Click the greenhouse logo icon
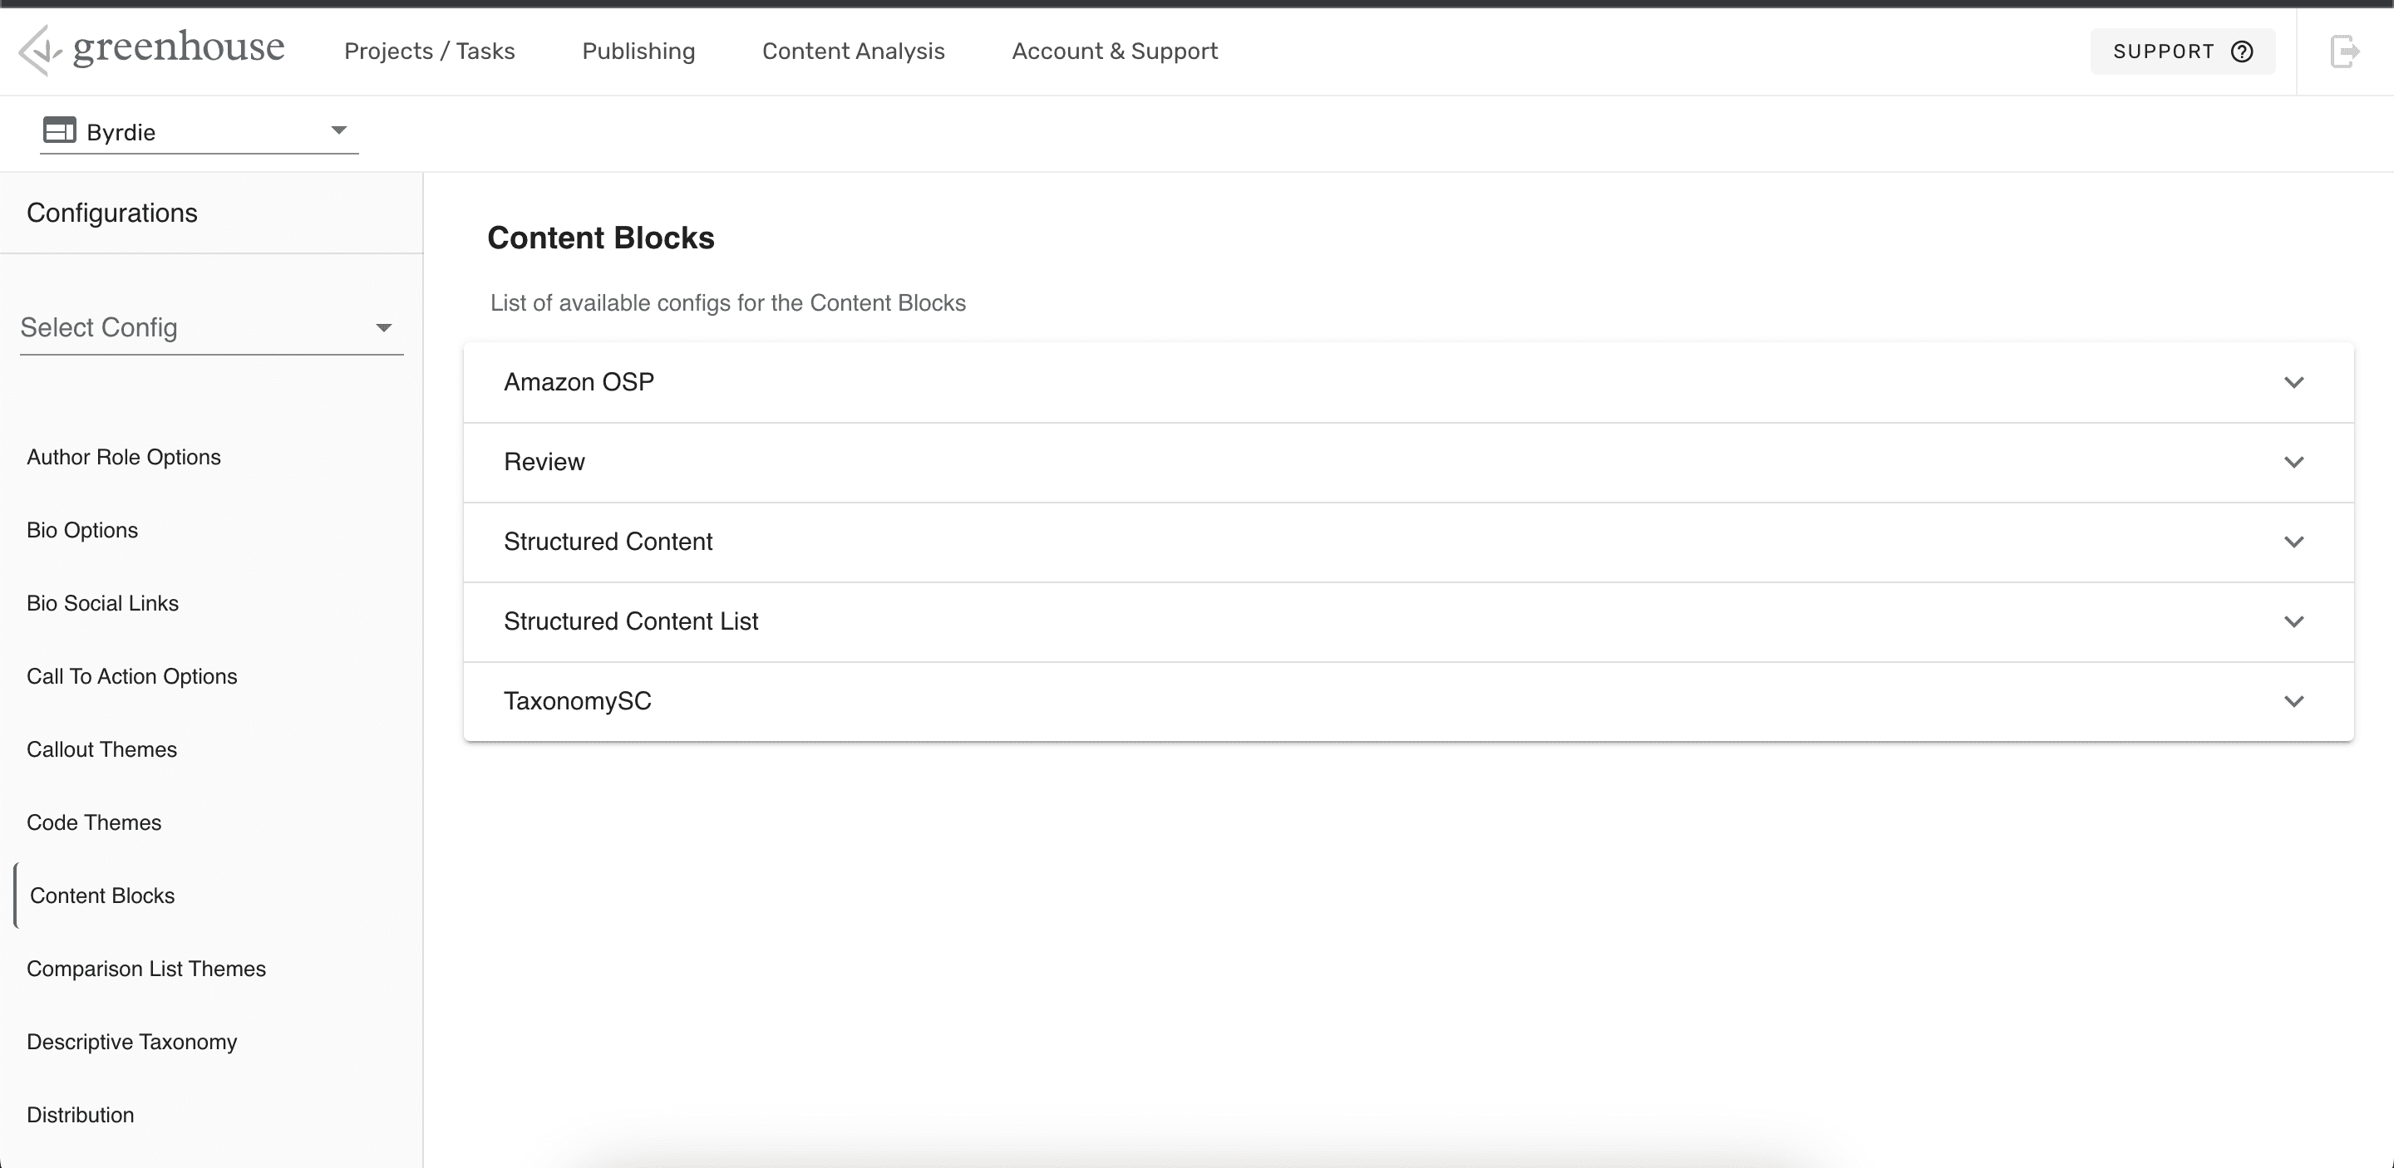Viewport: 2394px width, 1168px height. pyautogui.click(x=39, y=50)
